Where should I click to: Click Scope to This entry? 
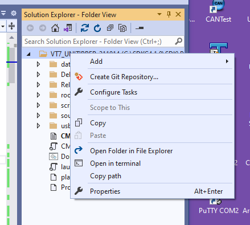(x=153, y=108)
